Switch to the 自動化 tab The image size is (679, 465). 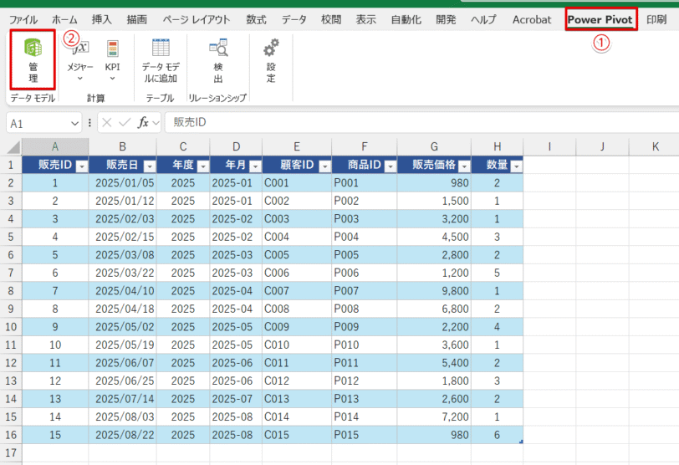406,19
